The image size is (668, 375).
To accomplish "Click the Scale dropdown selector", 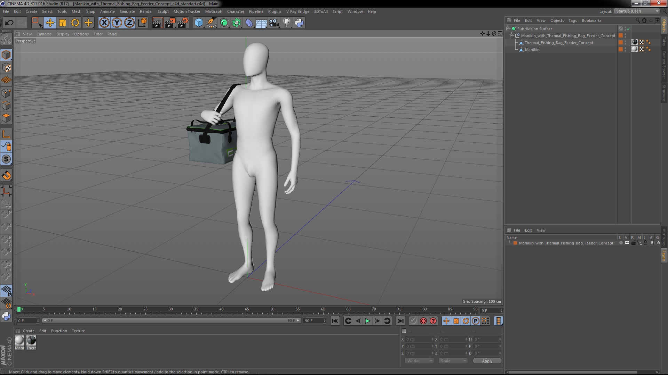I will (452, 361).
